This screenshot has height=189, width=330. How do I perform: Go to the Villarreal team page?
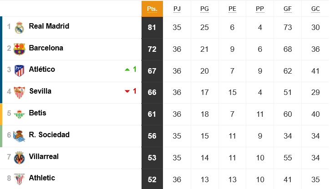[44, 156]
